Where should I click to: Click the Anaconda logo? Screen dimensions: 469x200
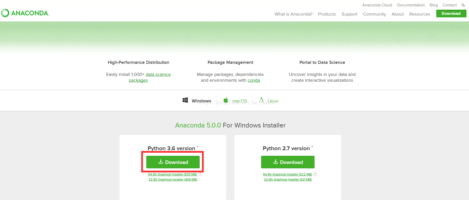tap(25, 13)
